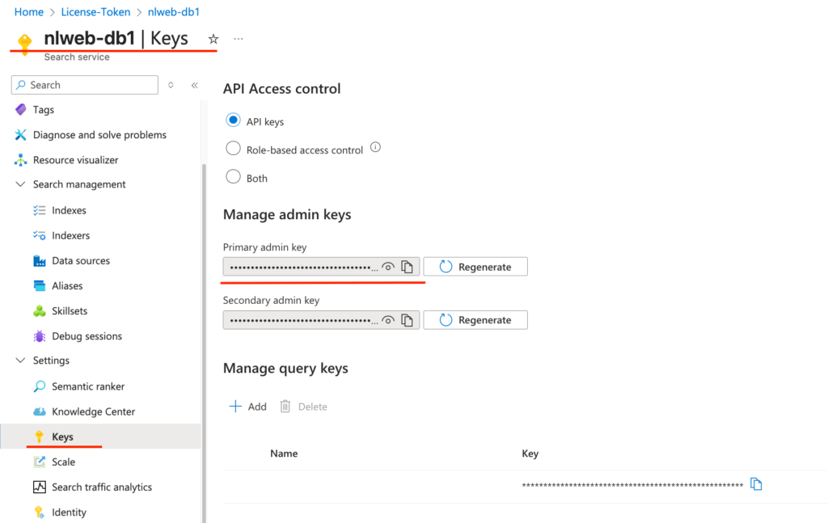Image resolution: width=828 pixels, height=523 pixels.
Task: Go to Data sources in the sidebar
Action: pos(81,261)
